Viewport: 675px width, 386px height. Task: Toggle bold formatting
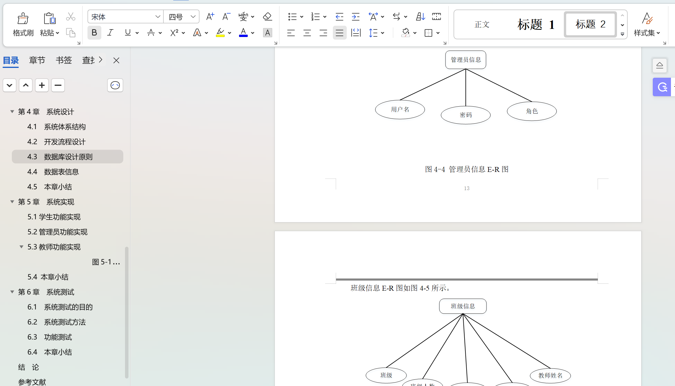pos(94,32)
